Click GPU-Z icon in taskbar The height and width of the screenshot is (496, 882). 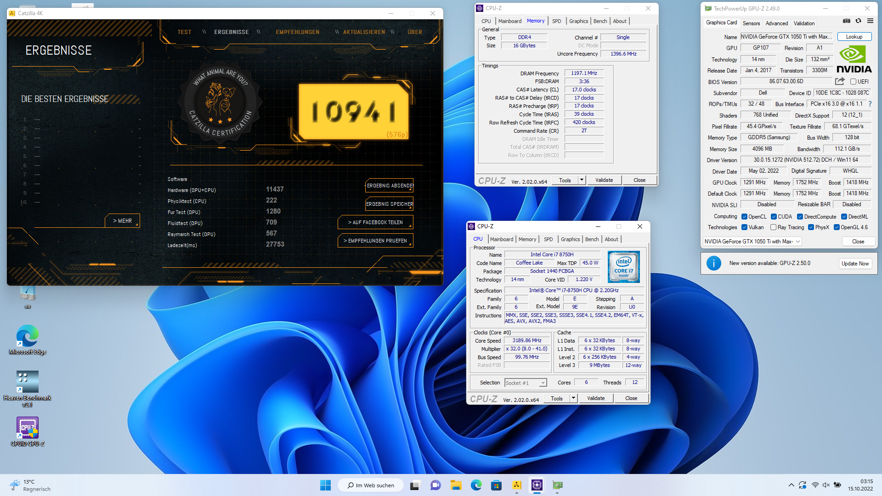[x=557, y=485]
